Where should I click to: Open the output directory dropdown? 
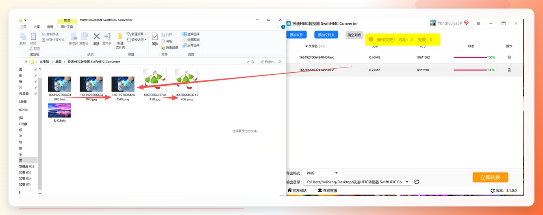pos(407,182)
